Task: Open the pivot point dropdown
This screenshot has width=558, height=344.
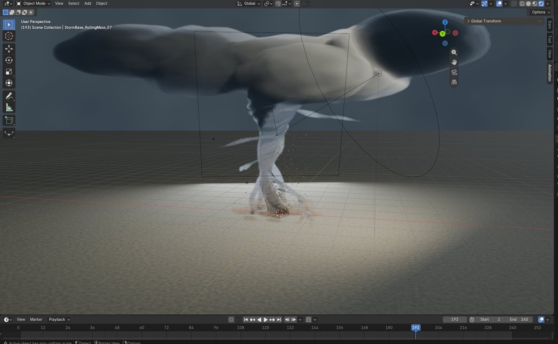Action: click(269, 3)
